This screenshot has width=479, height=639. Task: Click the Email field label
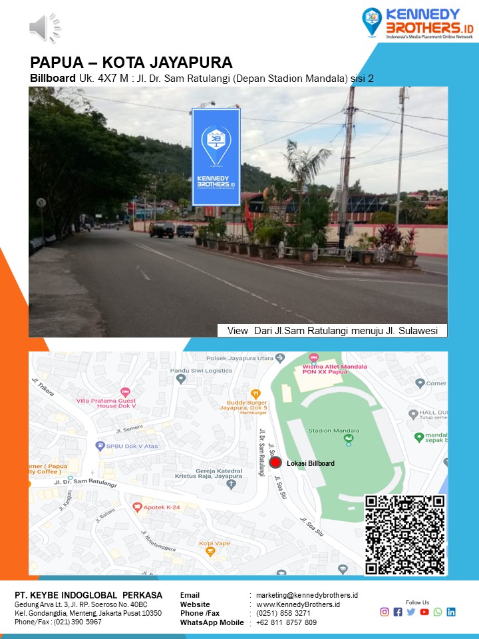(x=190, y=595)
